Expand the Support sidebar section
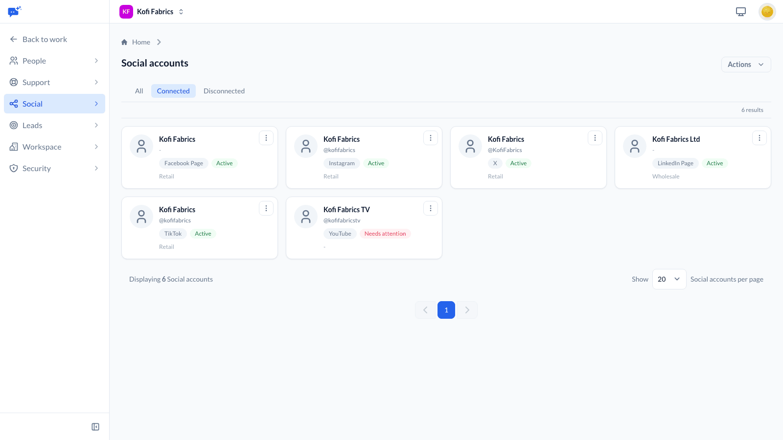This screenshot has width=783, height=440. 54,82
